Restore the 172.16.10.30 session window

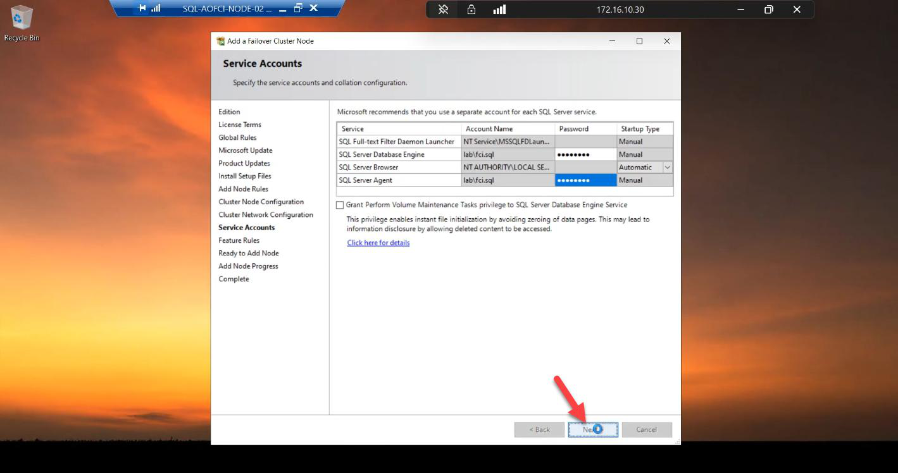[x=769, y=9]
